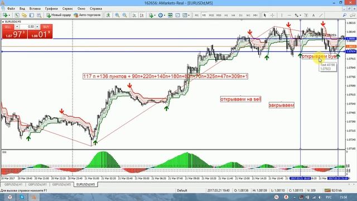The width and height of the screenshot is (357, 201).
Task: Select the Fibonacci retracement tool
Action: pyautogui.click(x=306, y=15)
